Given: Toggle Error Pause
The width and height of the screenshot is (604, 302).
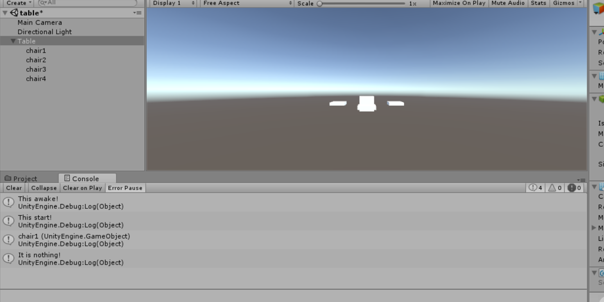Looking at the screenshot, I should (x=125, y=188).
